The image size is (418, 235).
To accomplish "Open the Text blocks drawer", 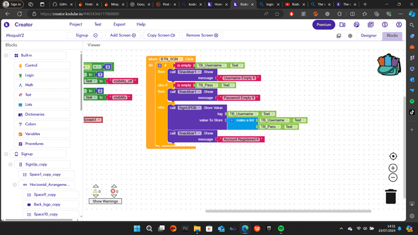I will [x=42, y=94].
